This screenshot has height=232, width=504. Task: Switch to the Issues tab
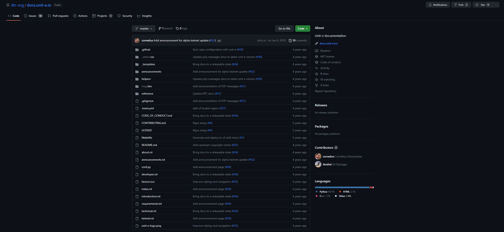[33, 16]
